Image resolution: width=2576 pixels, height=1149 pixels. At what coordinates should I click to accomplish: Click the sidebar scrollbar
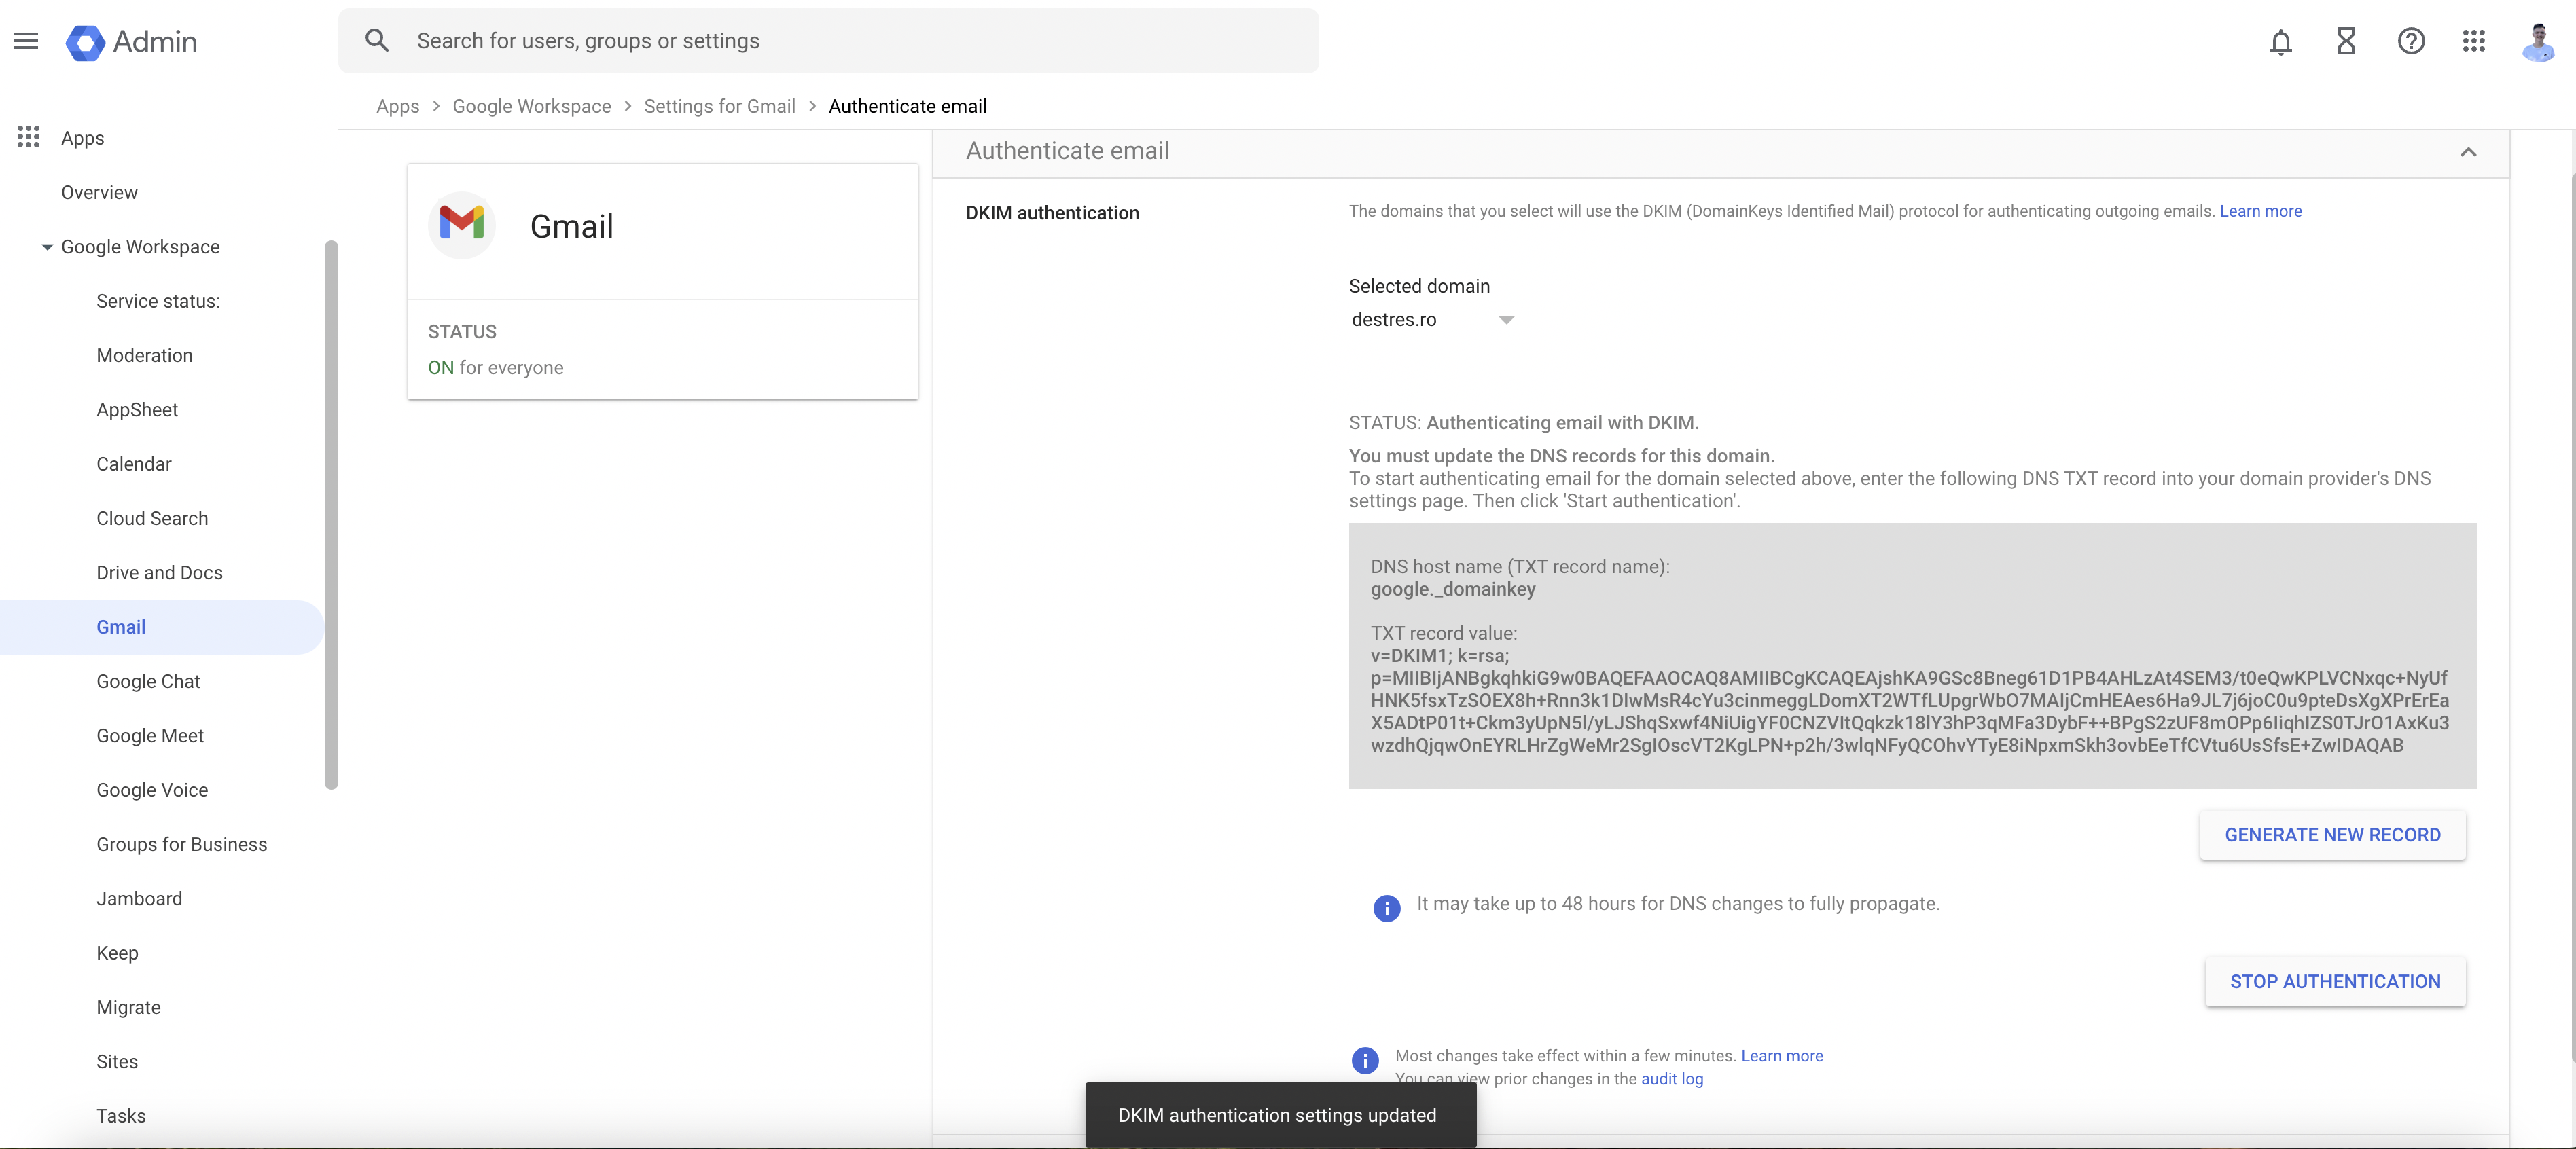pyautogui.click(x=331, y=515)
